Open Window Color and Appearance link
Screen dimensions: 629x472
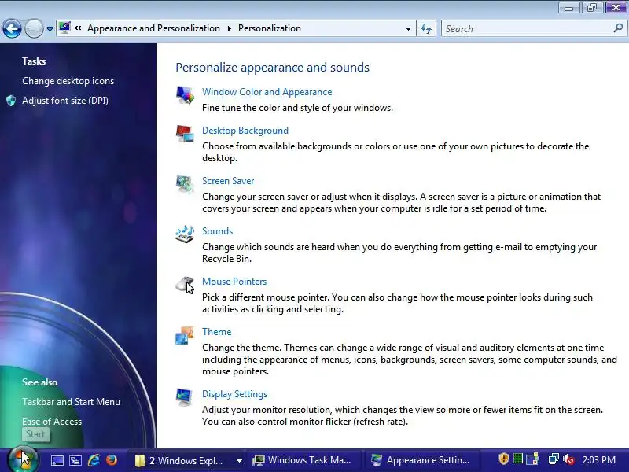tap(267, 92)
